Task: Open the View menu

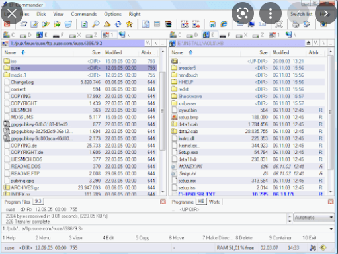Action: click(x=58, y=14)
